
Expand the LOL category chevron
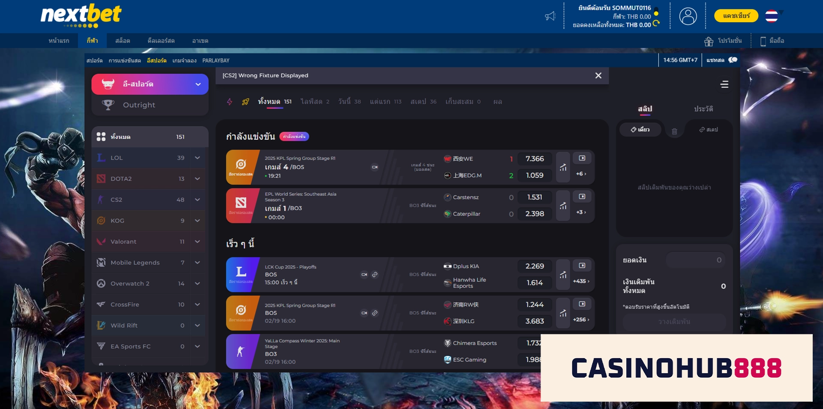[x=197, y=158]
